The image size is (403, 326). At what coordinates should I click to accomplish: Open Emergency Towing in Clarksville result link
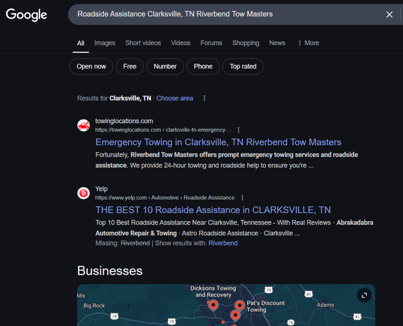click(218, 142)
